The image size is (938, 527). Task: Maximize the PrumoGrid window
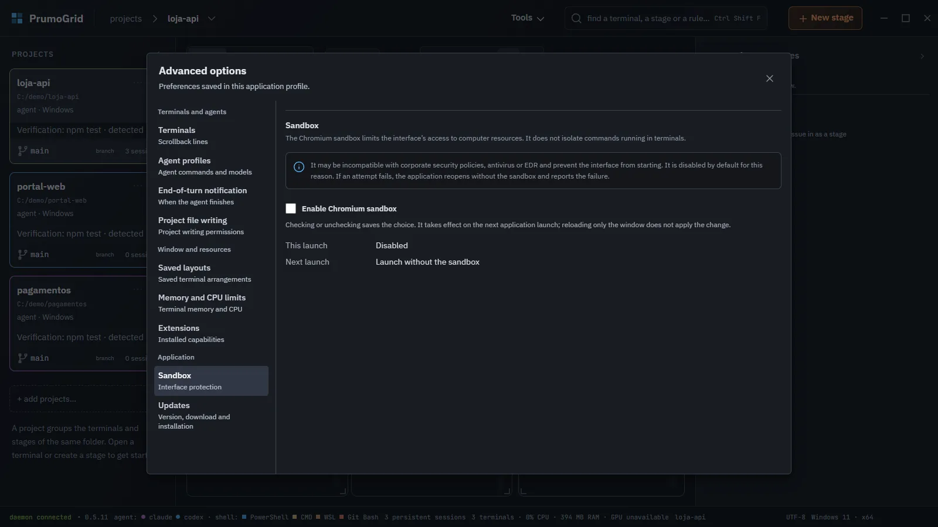point(906,18)
